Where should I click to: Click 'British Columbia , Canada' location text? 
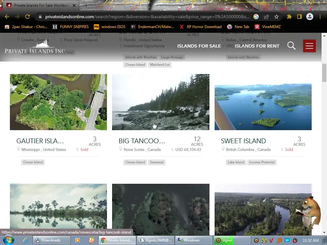tap(248, 150)
